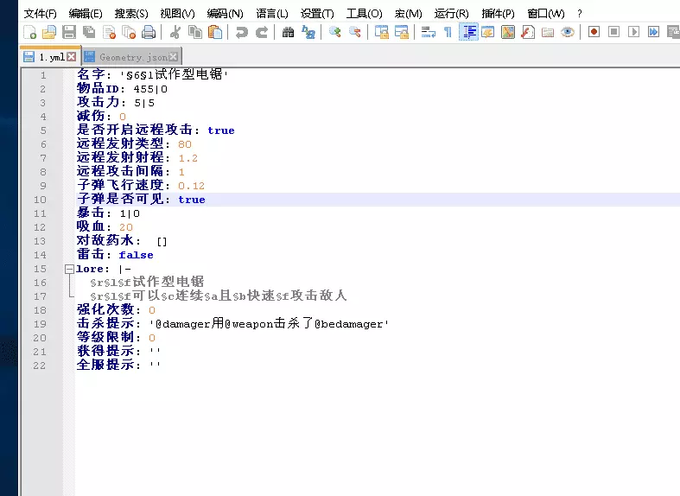Copy the selection with the Copy icon
The height and width of the screenshot is (496, 680).
pos(195,32)
